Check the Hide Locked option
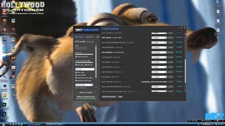Image resolution: width=225 pixels, height=126 pixels. pyautogui.click(x=76, y=72)
